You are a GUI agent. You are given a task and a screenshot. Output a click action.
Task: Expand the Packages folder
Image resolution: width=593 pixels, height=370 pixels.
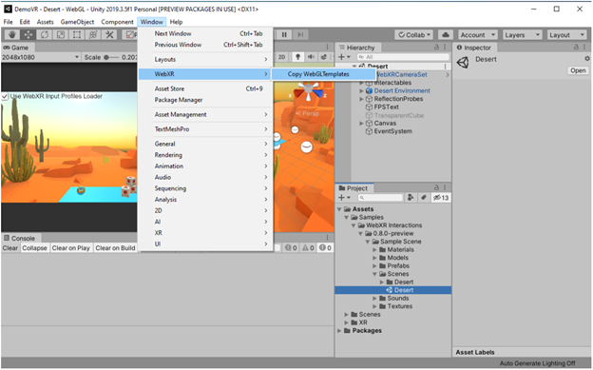tap(339, 331)
